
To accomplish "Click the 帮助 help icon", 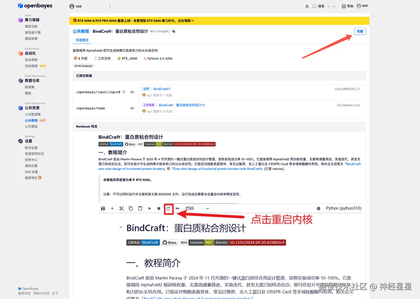I will click(x=344, y=6).
